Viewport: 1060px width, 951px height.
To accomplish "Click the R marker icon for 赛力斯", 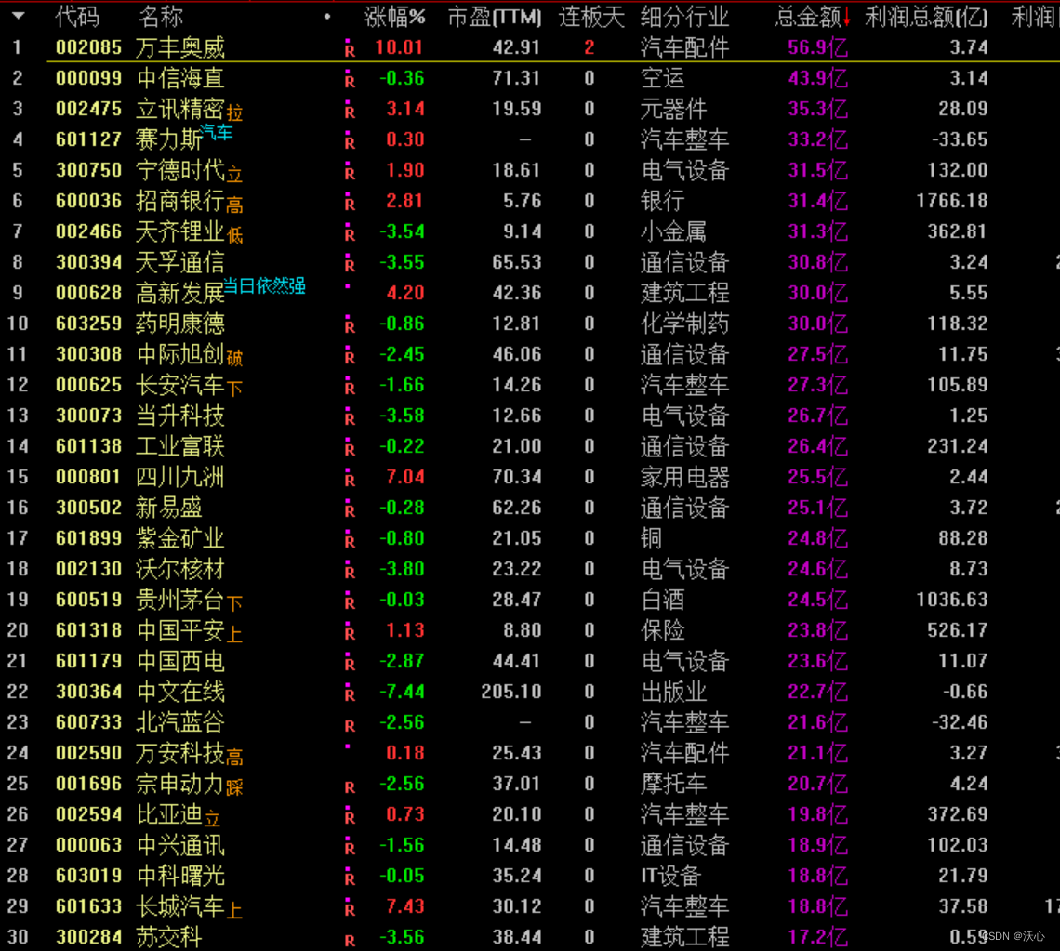I will (350, 140).
